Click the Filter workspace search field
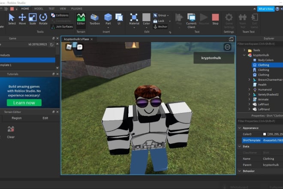 (x=260, y=44)
